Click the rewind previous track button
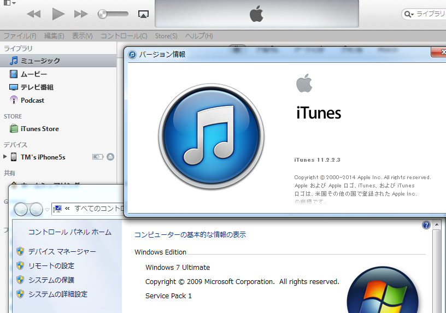 34,14
